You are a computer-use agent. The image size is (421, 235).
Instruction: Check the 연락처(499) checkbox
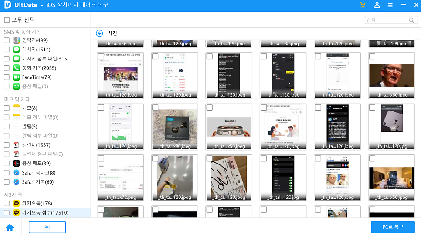7,40
